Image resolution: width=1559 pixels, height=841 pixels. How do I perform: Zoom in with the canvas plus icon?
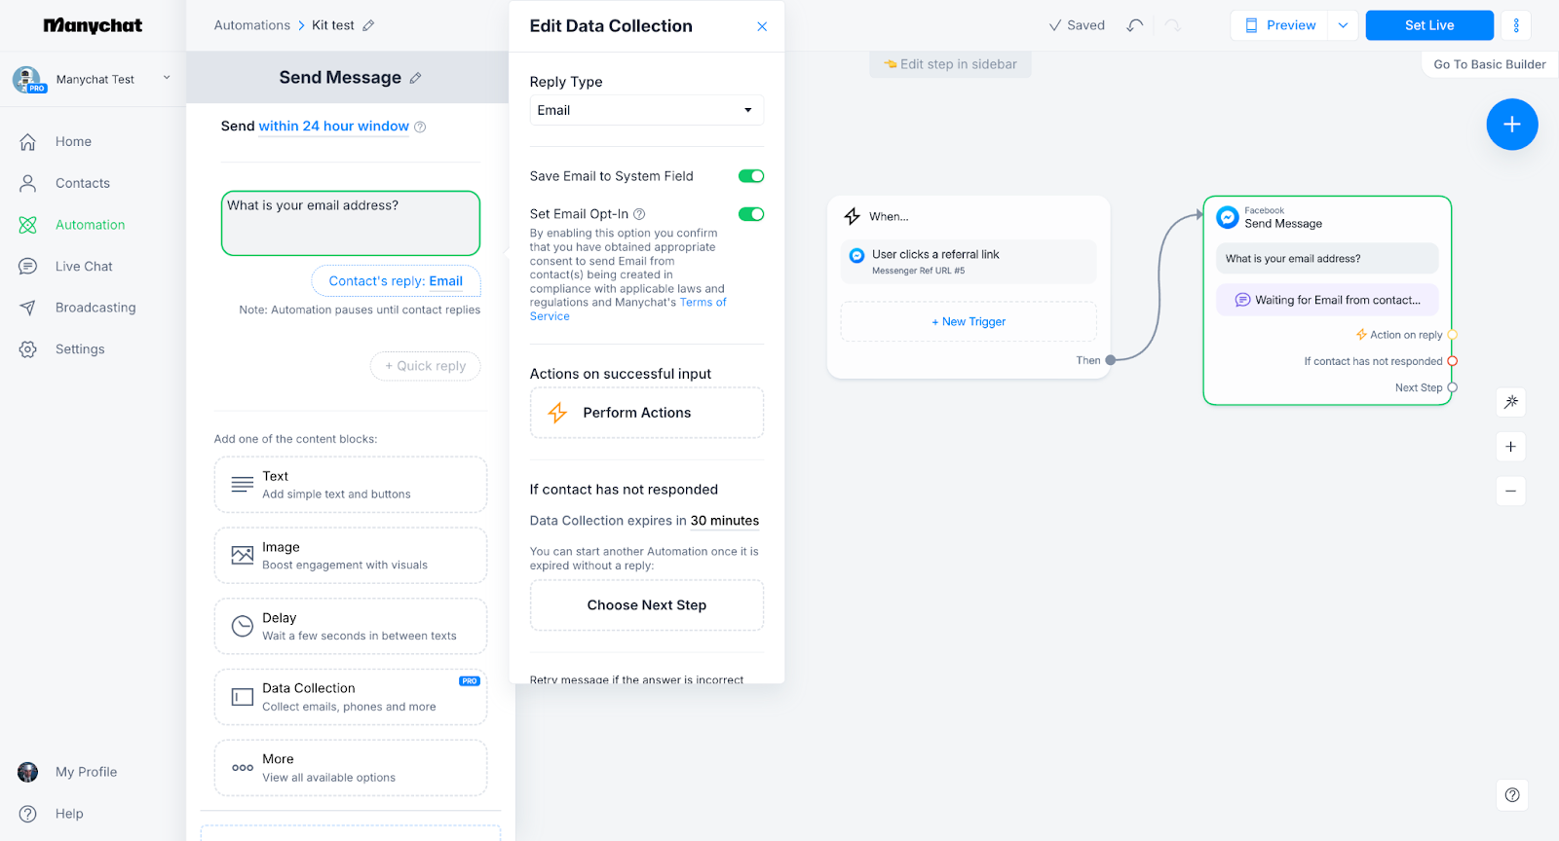pyautogui.click(x=1510, y=447)
